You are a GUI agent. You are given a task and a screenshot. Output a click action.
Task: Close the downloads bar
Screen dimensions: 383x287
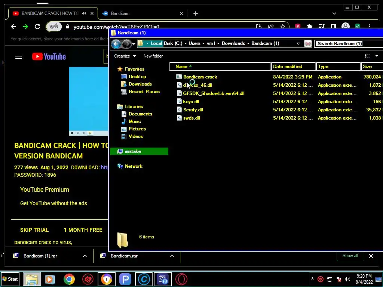[371, 256]
